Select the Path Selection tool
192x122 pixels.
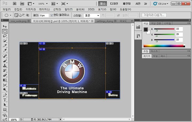[x=5, y=105]
